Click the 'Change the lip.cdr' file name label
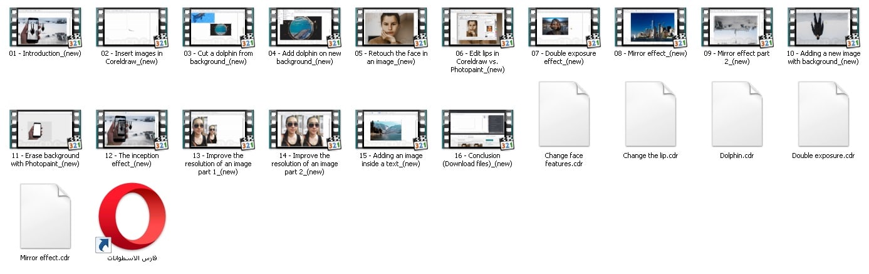869x274 pixels. [650, 155]
